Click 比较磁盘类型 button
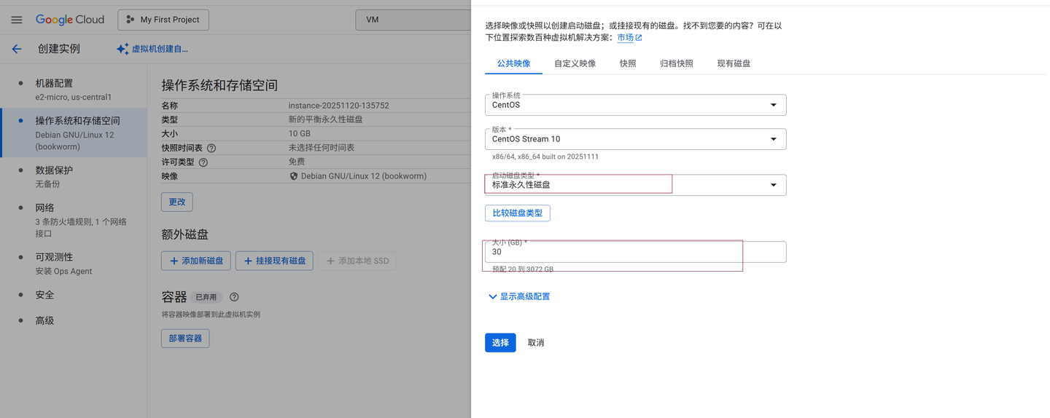 coord(518,213)
